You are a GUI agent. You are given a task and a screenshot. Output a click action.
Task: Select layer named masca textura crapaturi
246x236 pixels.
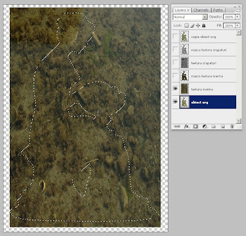click(x=208, y=50)
